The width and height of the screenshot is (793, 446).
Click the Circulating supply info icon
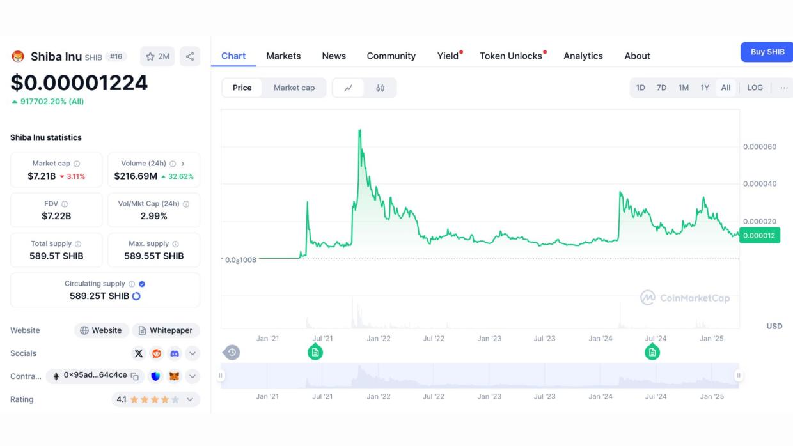pos(132,284)
